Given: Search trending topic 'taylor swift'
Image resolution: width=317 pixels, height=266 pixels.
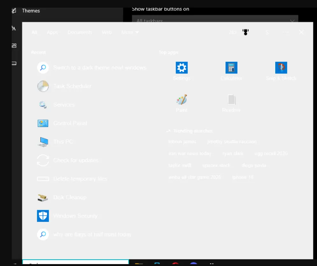Looking at the screenshot, I should (180, 166).
